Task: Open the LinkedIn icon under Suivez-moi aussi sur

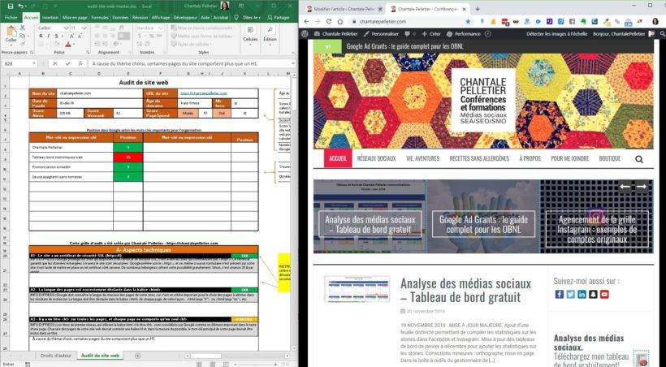Action: coord(582,294)
